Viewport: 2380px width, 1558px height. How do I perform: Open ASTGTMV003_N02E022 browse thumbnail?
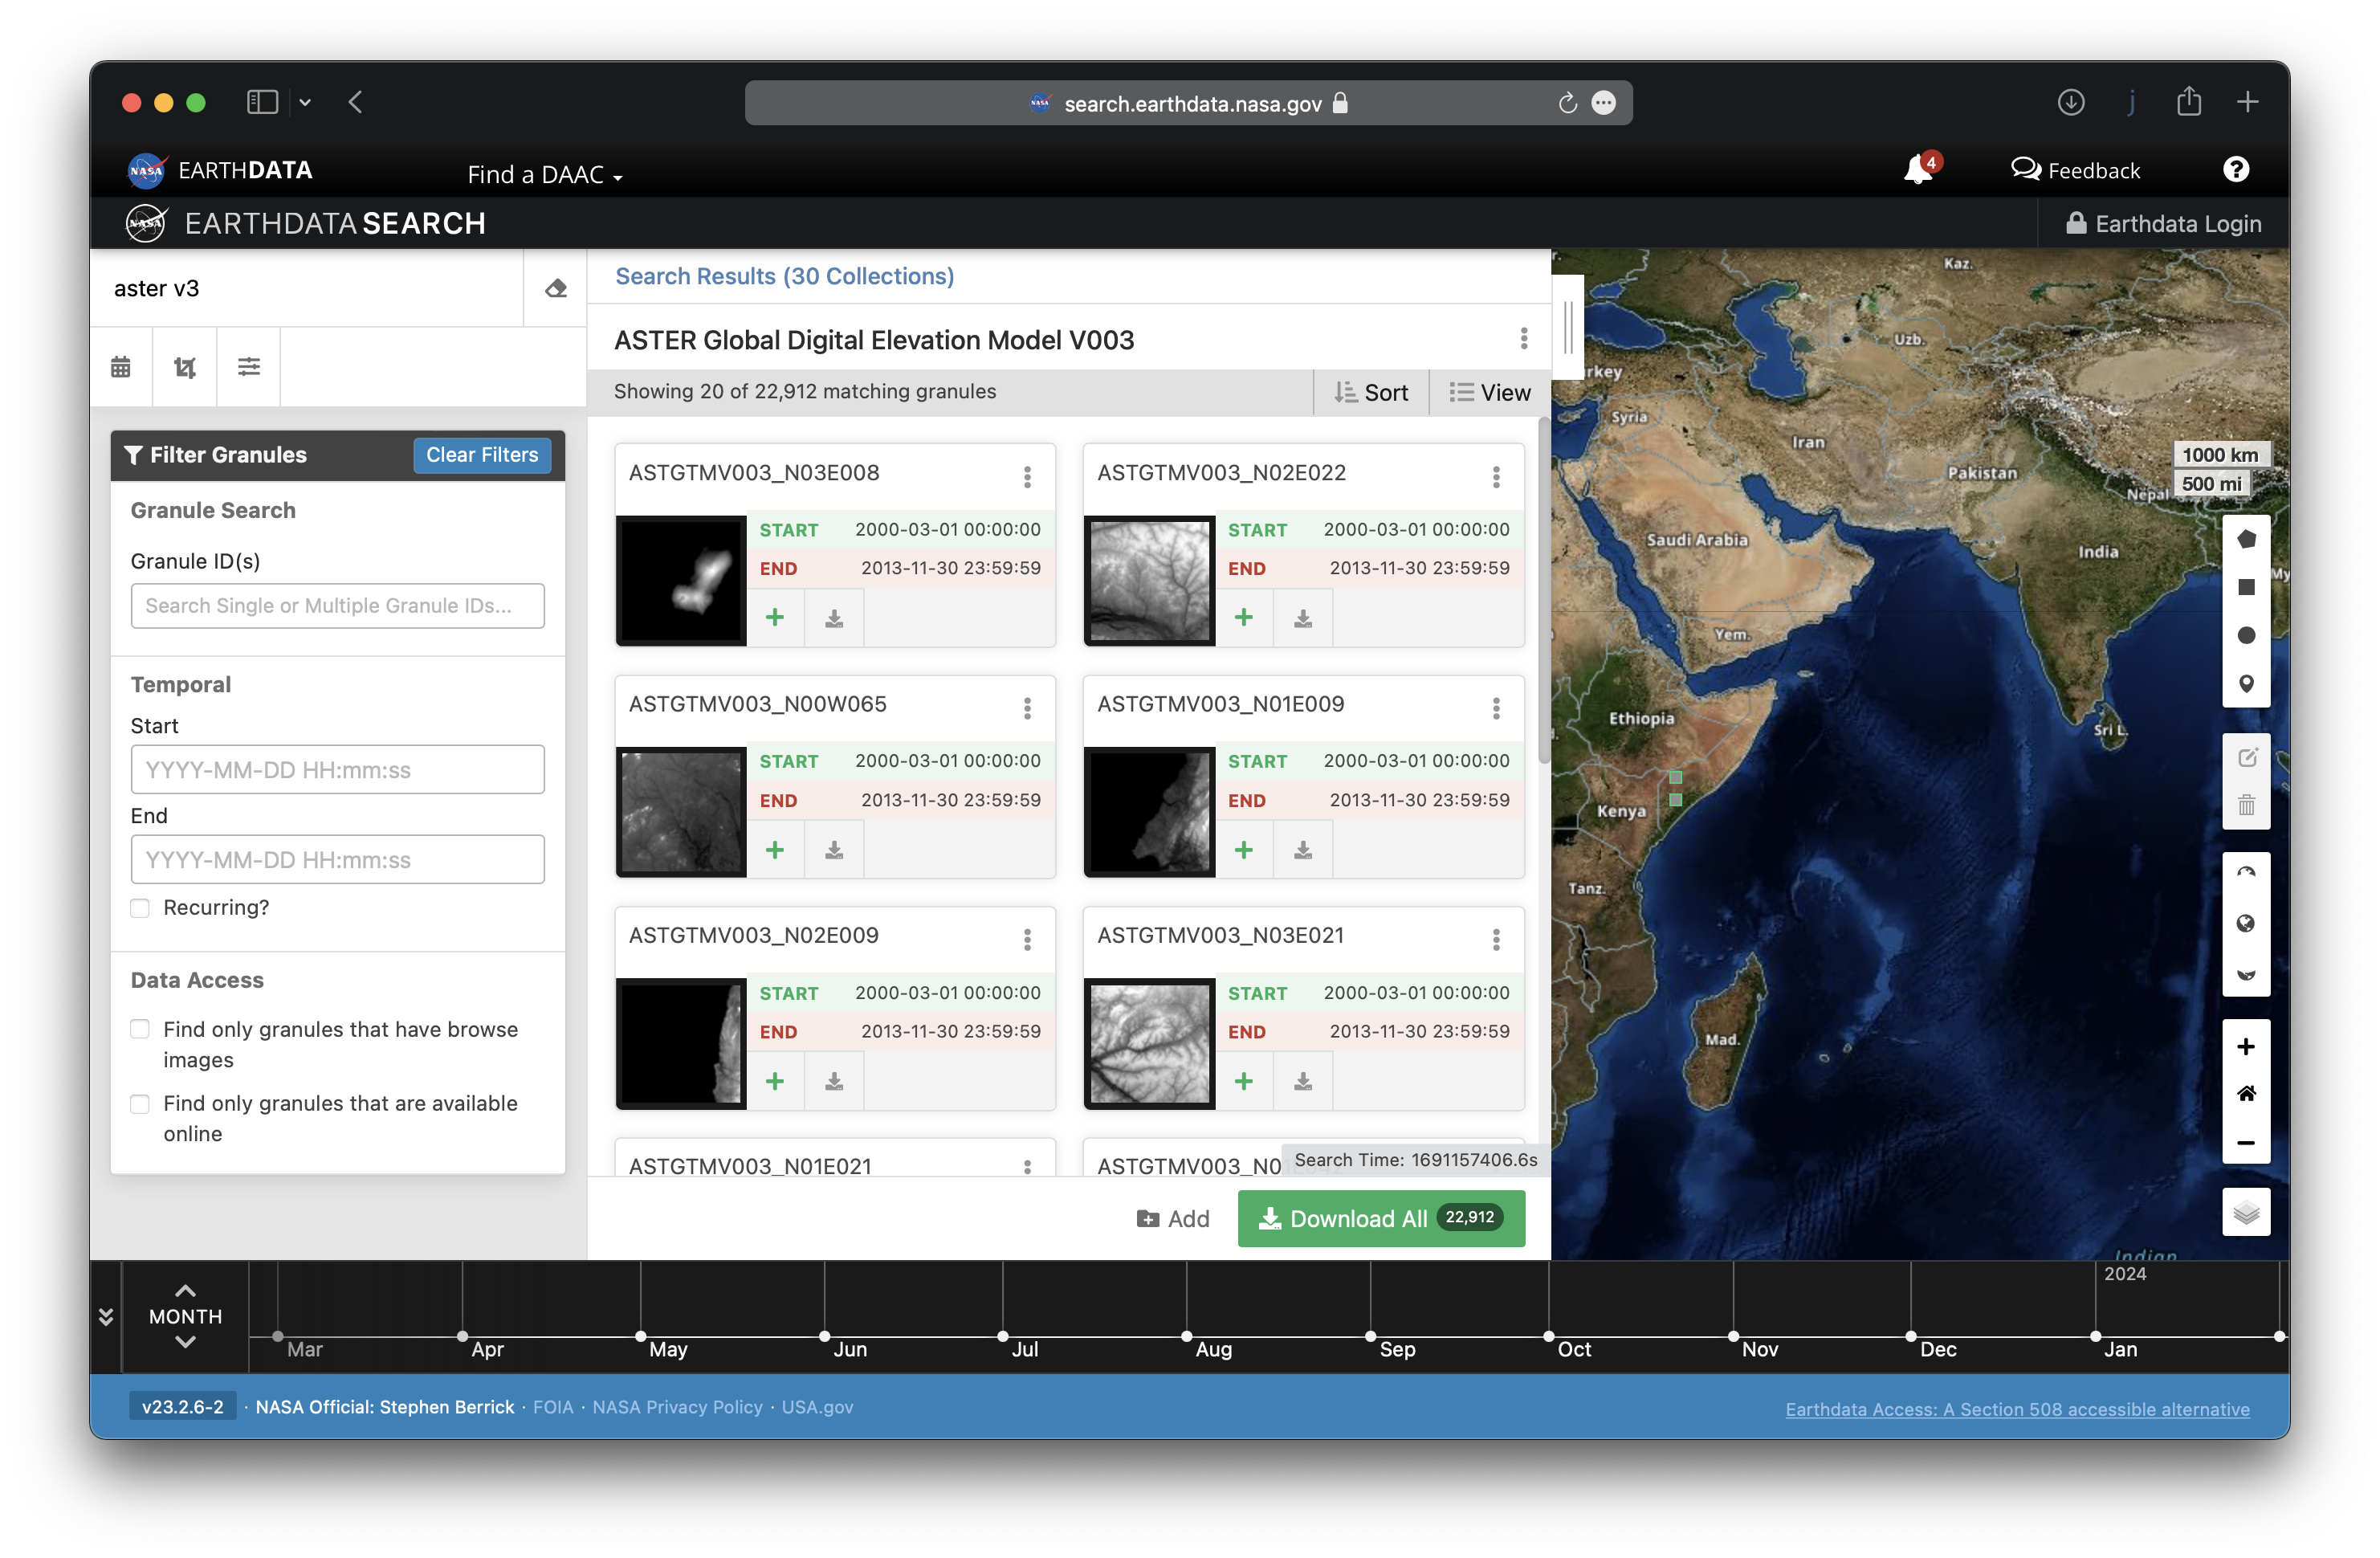click(x=1150, y=580)
